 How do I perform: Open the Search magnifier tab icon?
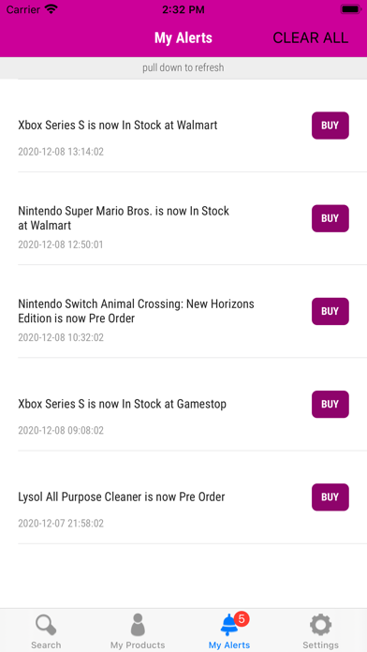tap(46, 625)
